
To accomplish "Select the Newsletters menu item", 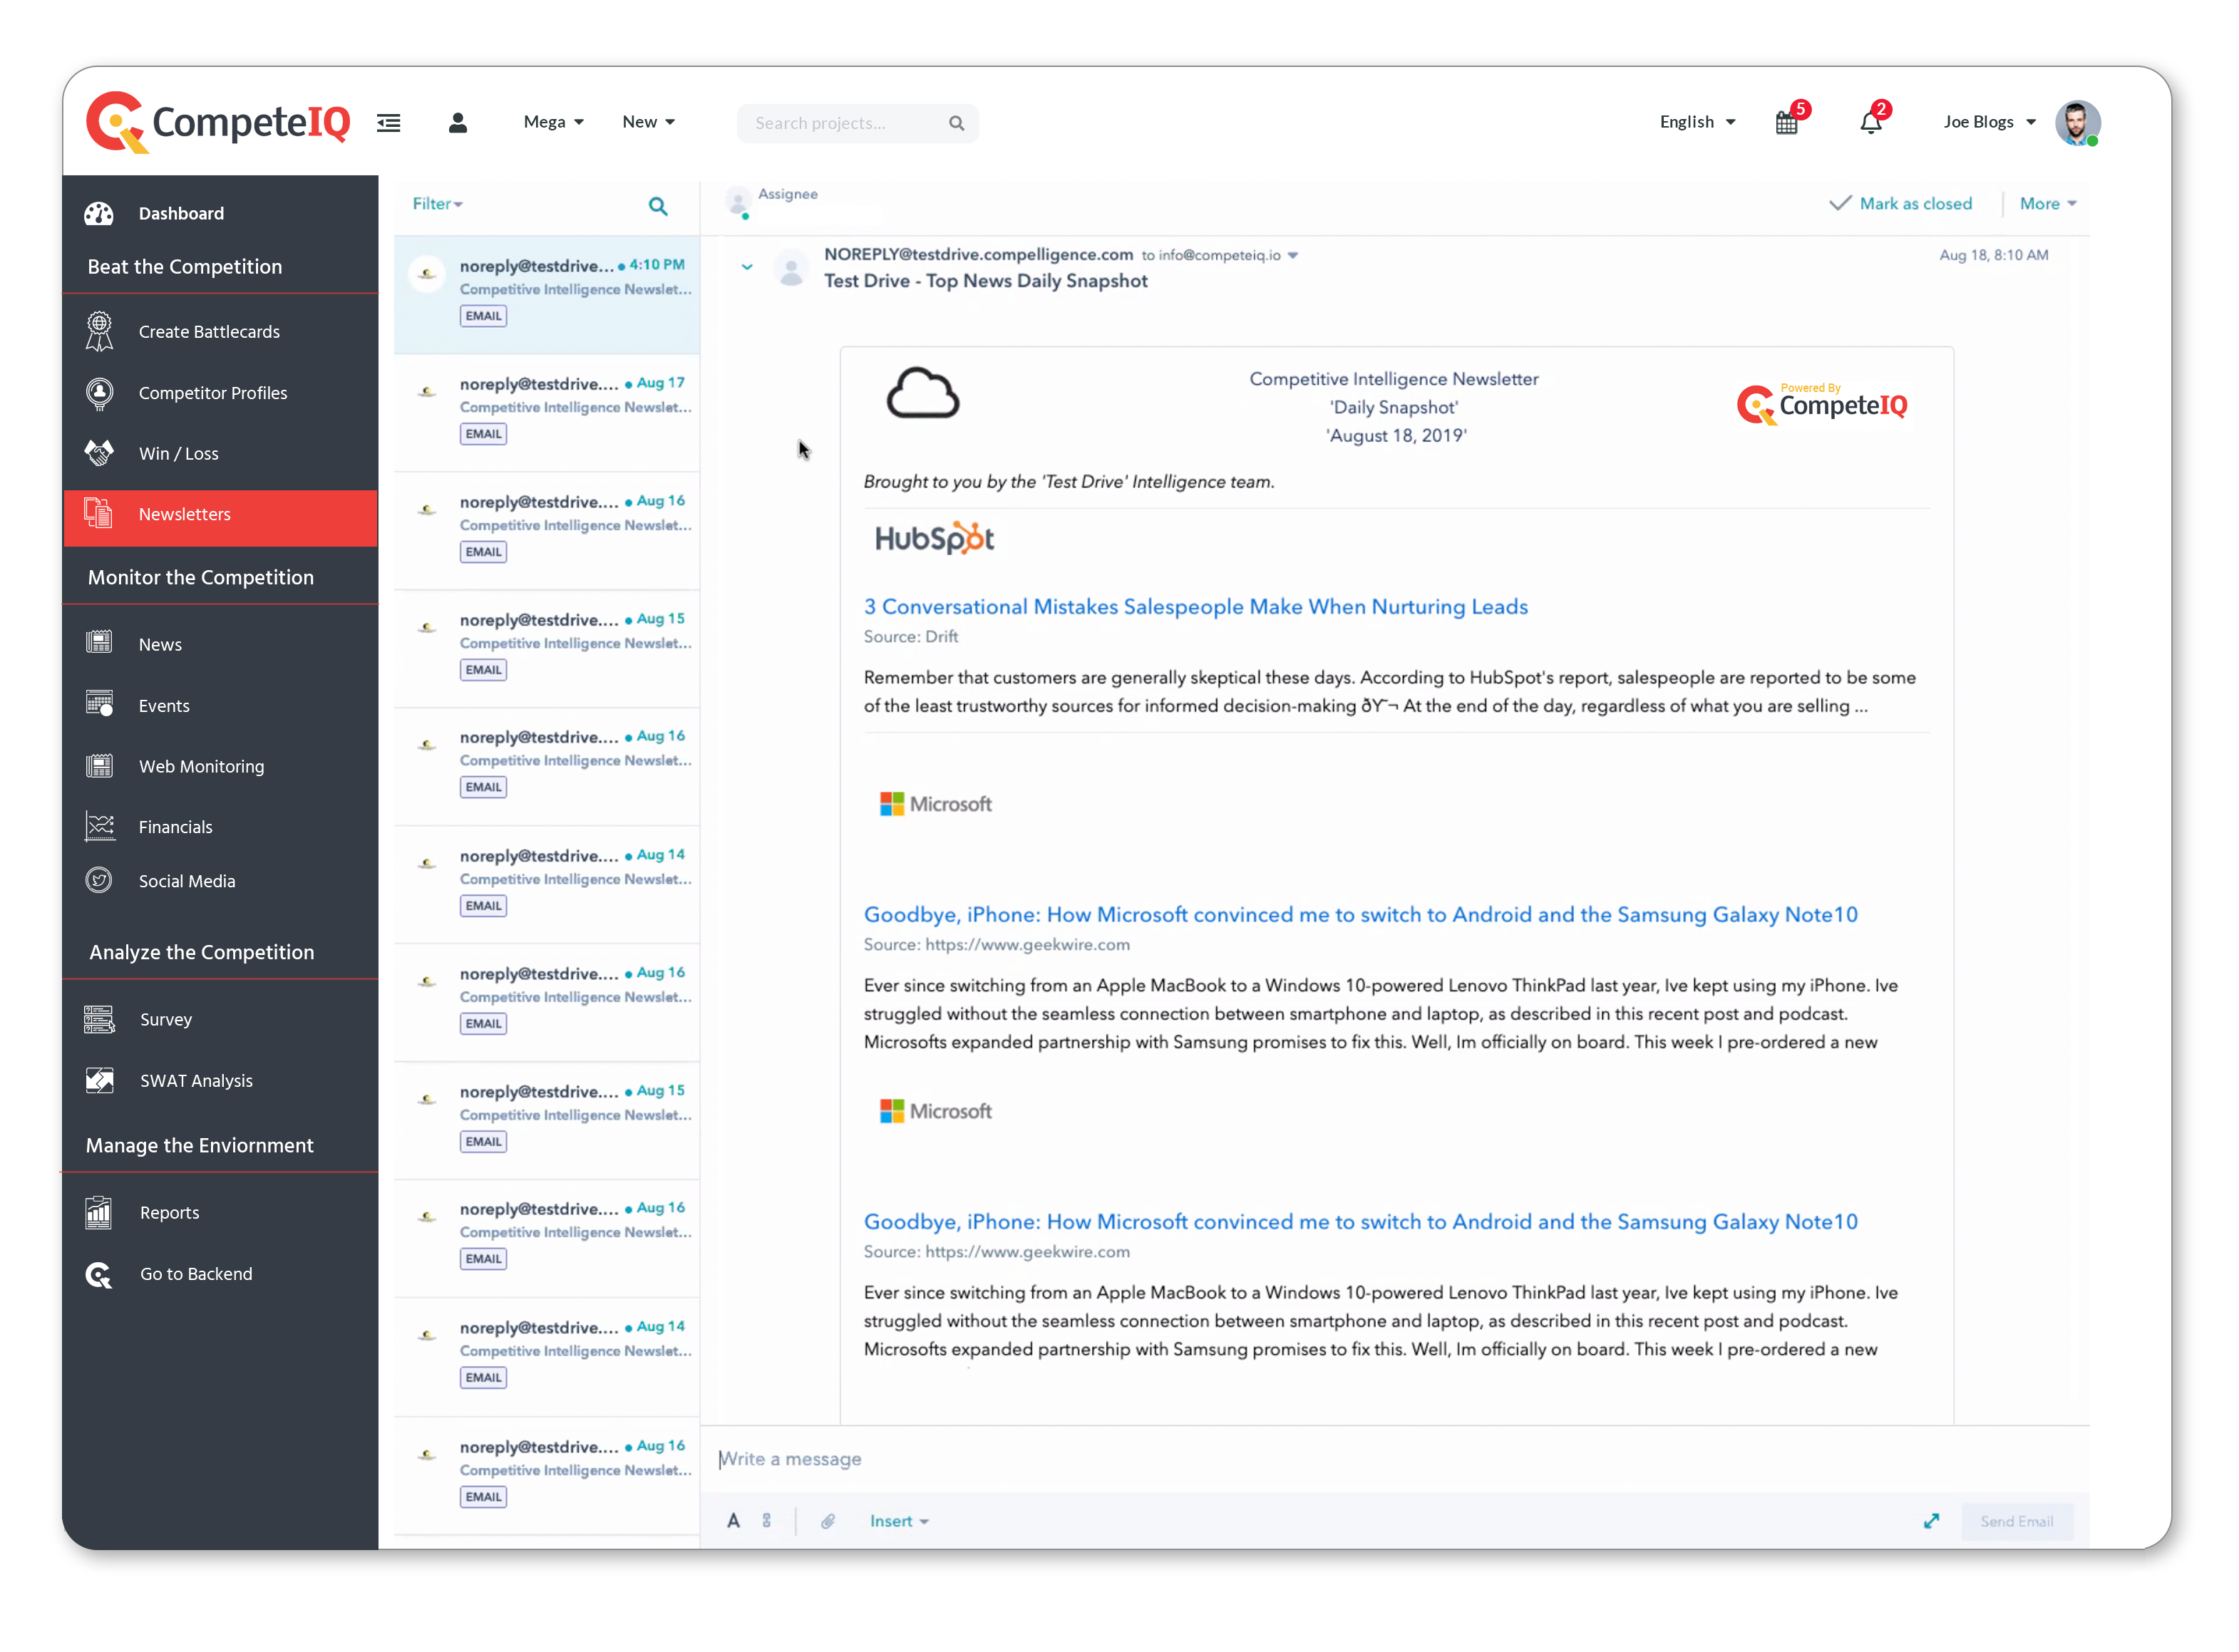I will coord(220,518).
